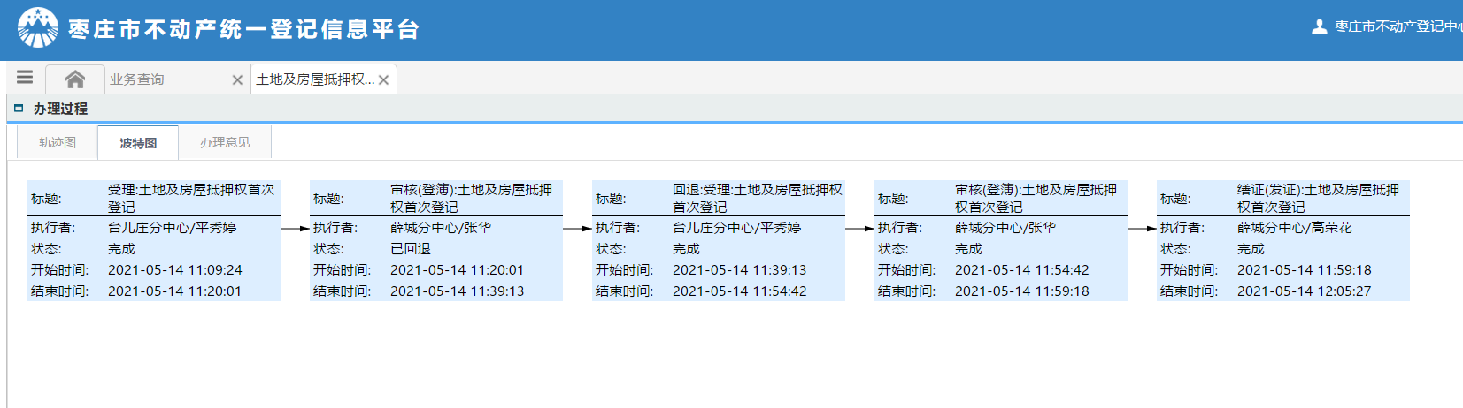Click the user profile icon
The height and width of the screenshot is (408, 1463).
point(1319,27)
